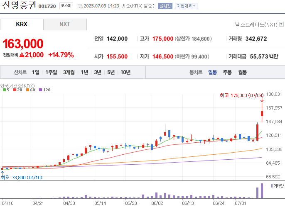285x207 pixels.
Task: Click the 05/14 date label on the axis
Action: (100, 203)
